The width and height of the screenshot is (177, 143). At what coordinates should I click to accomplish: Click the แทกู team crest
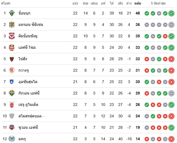pyautogui.click(x=12, y=139)
